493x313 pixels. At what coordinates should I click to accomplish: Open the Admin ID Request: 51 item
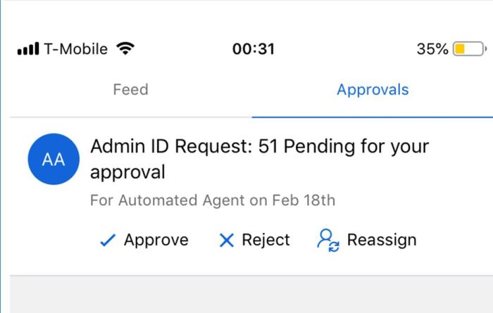[x=259, y=148]
